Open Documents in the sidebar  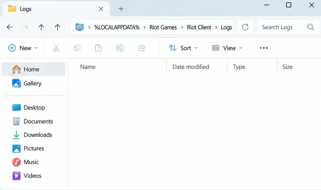point(33,121)
